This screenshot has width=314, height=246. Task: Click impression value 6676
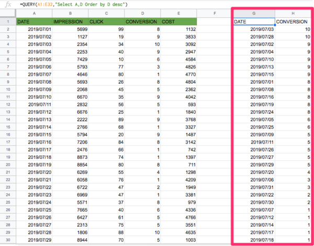point(70,112)
